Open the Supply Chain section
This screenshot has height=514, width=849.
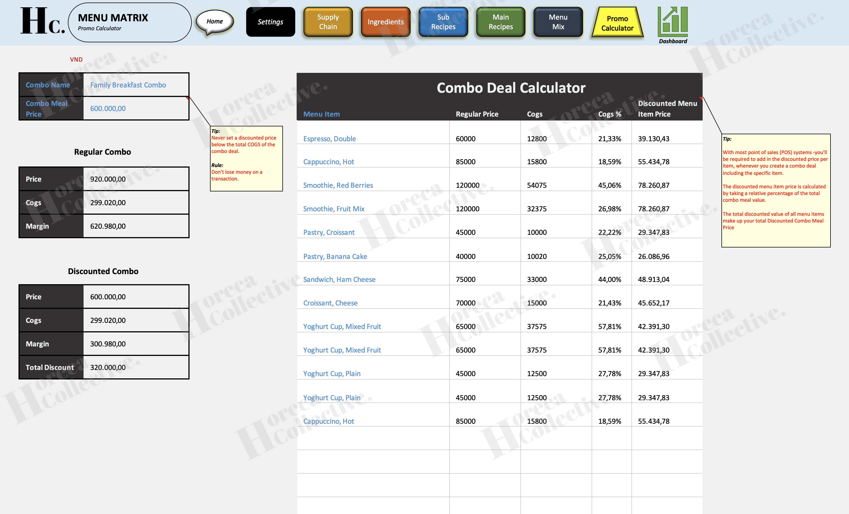[x=327, y=22]
